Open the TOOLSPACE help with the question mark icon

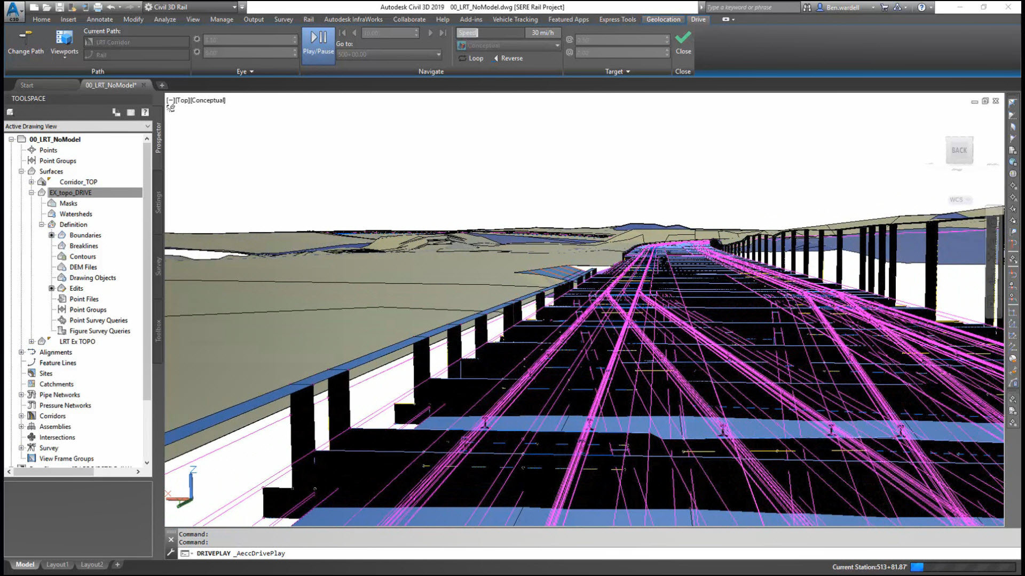145,112
